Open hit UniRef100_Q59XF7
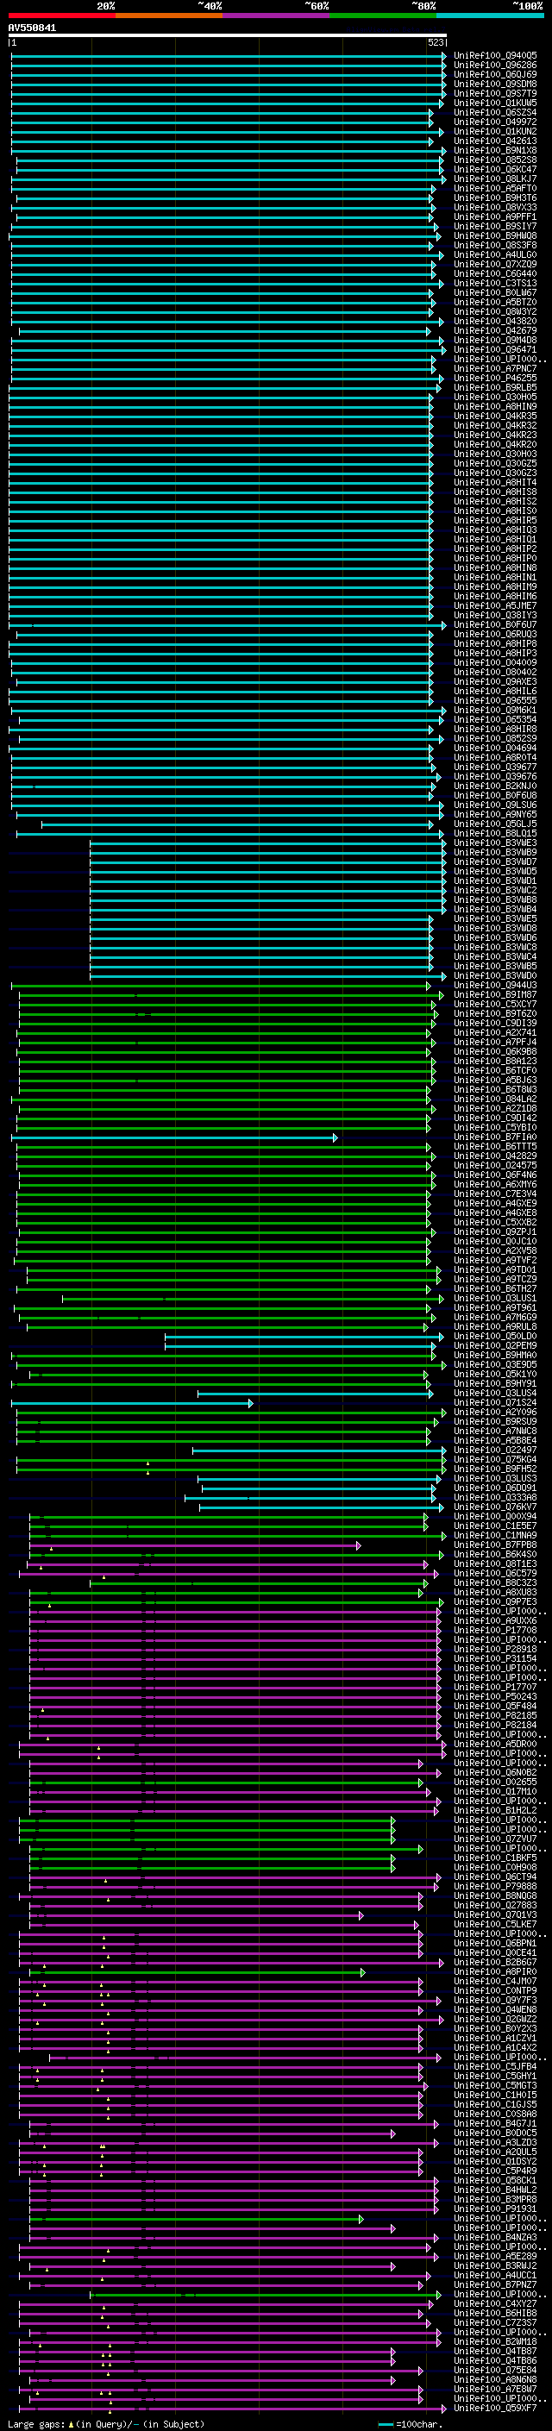 point(495,2409)
